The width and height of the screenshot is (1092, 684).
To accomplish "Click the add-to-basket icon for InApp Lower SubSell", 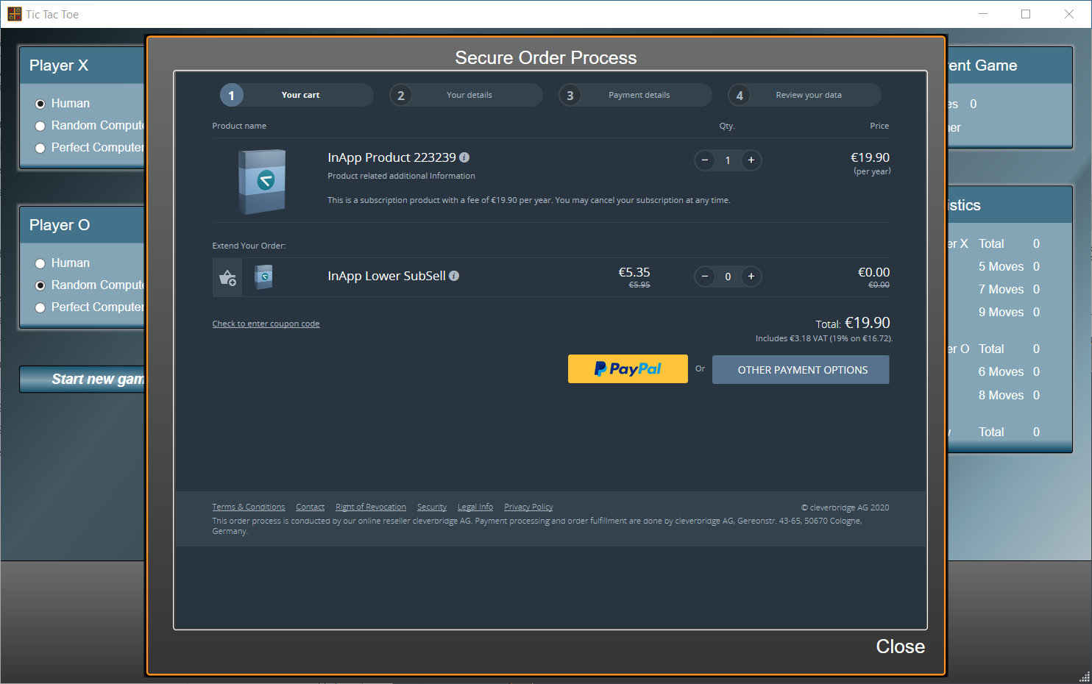I will [227, 277].
